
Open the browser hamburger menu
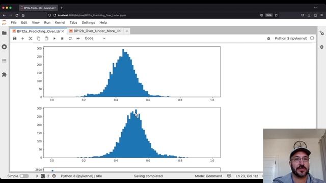[321, 15]
